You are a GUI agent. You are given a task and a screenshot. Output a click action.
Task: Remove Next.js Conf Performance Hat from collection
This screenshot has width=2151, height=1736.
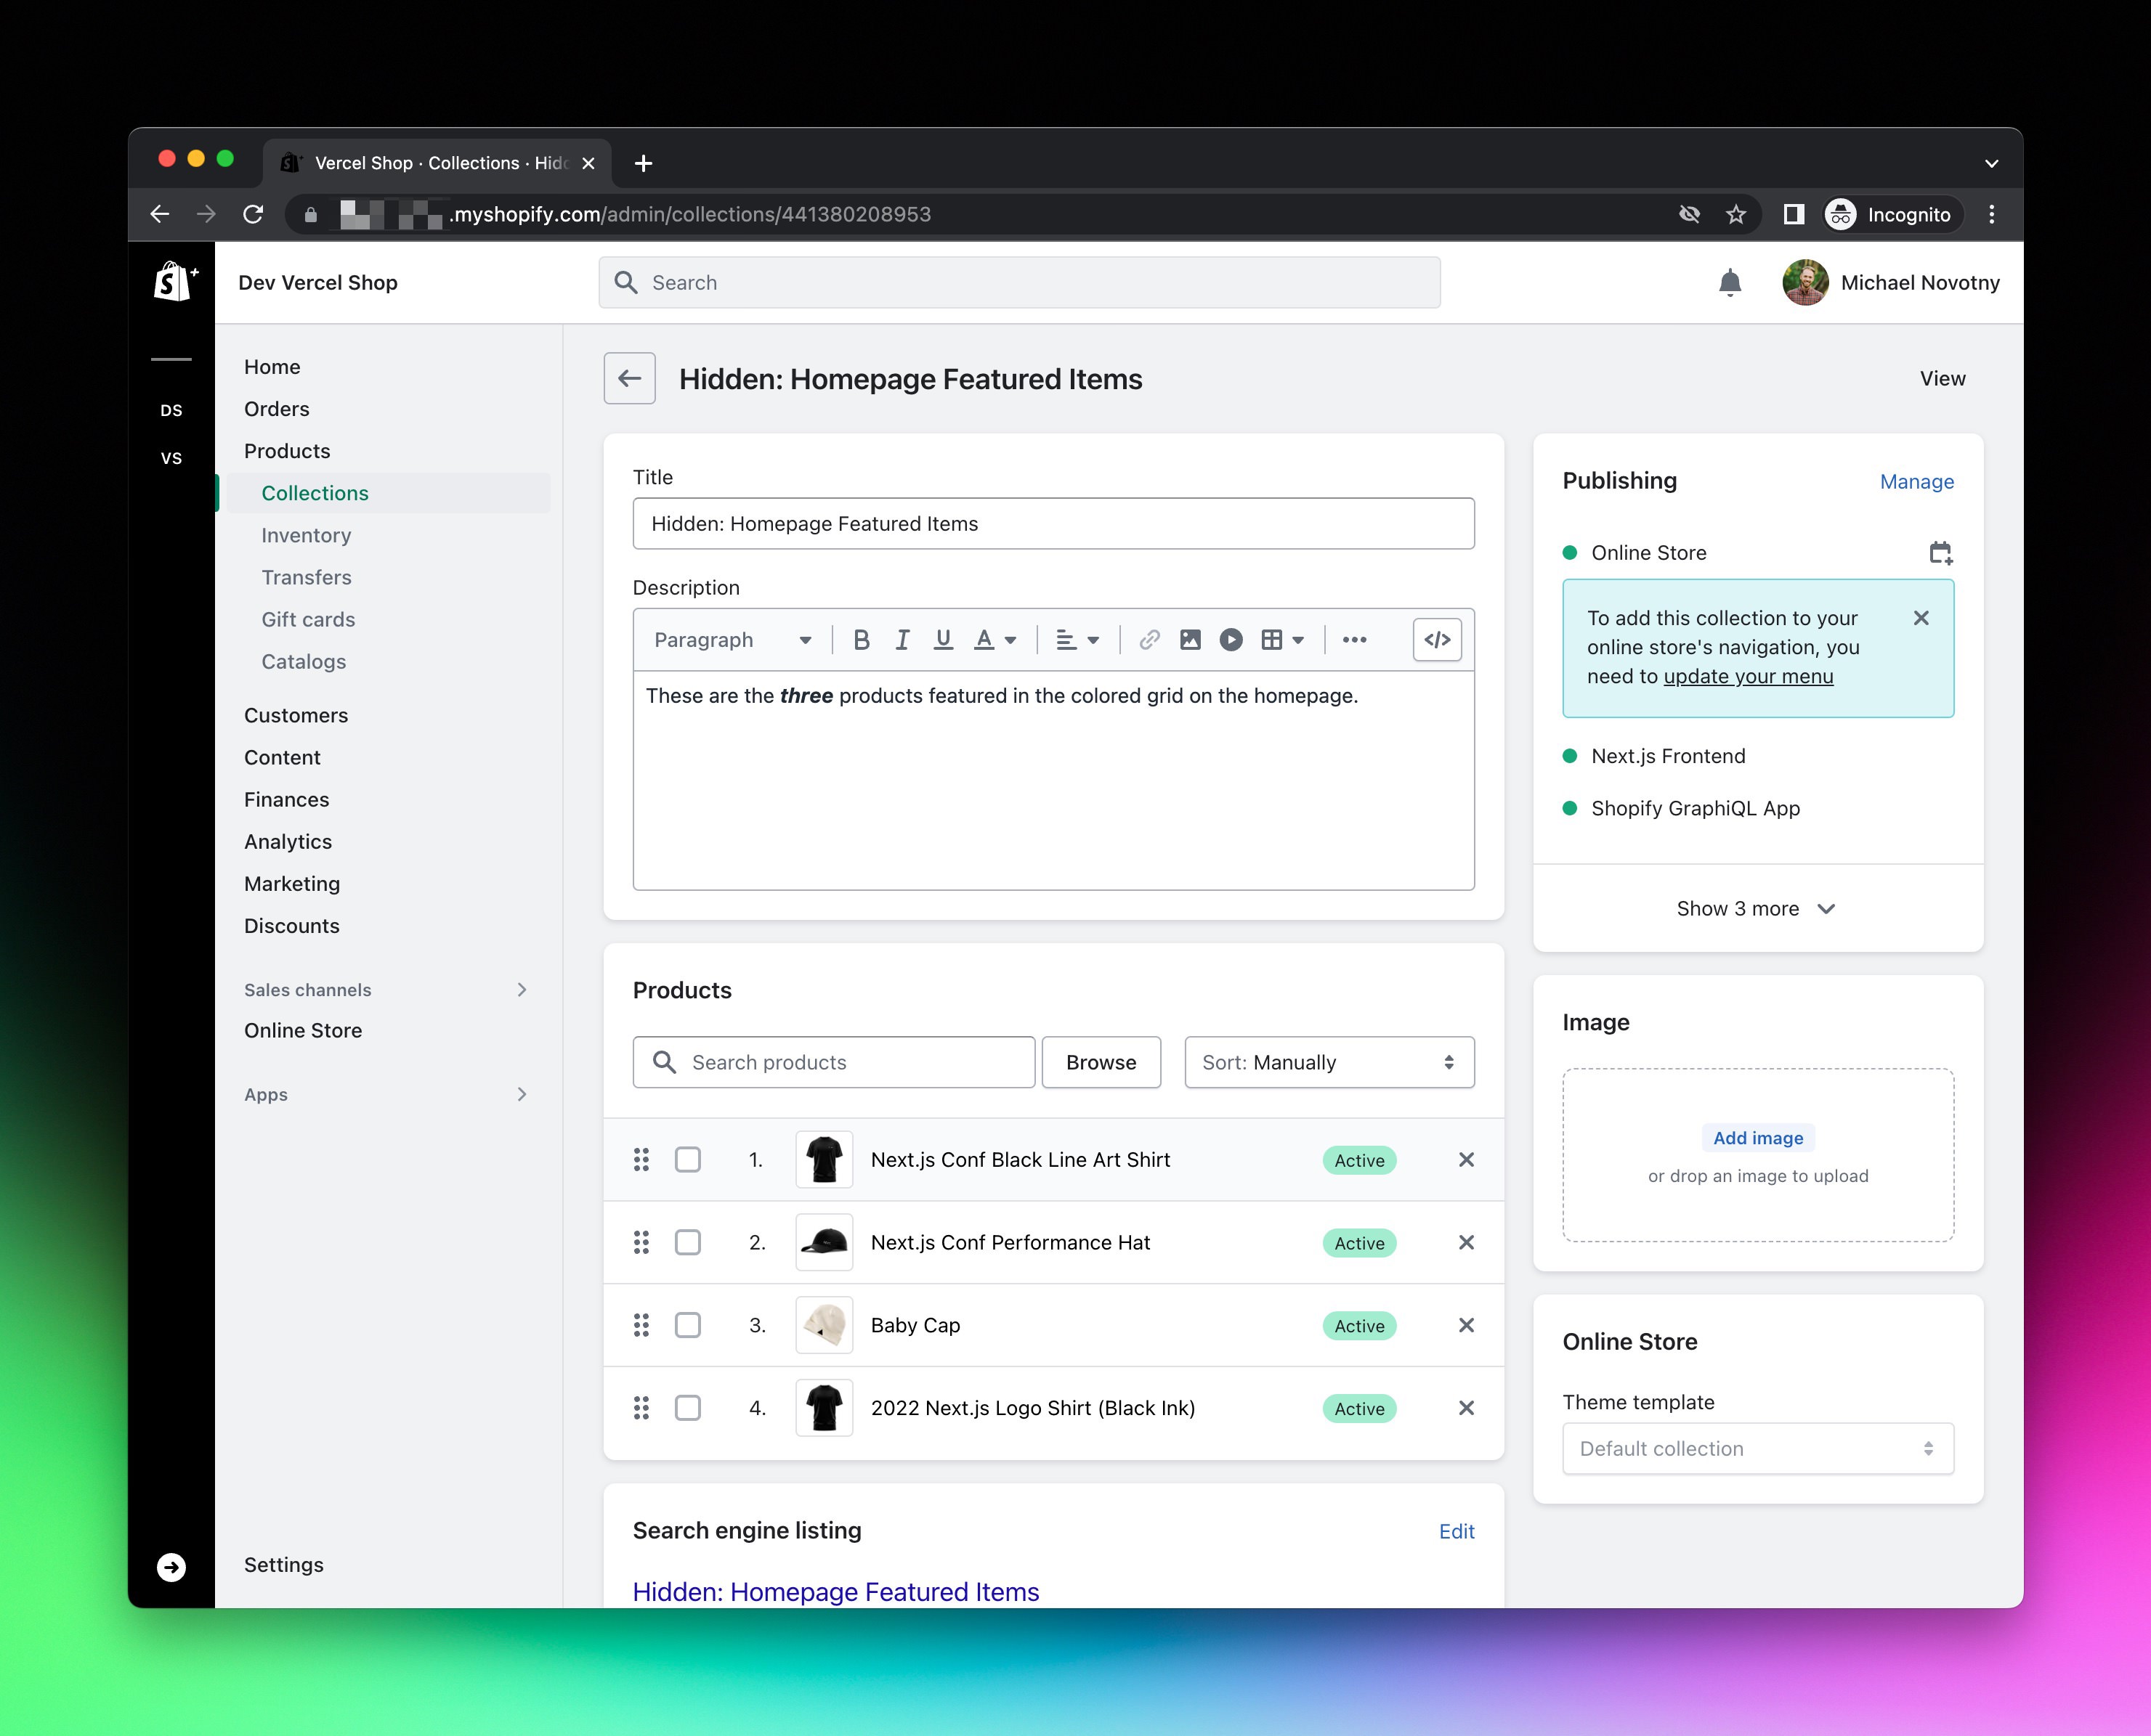[x=1467, y=1243]
